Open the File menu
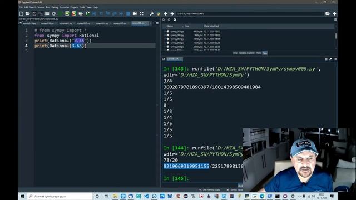The image size is (356, 200). coord(21,7)
